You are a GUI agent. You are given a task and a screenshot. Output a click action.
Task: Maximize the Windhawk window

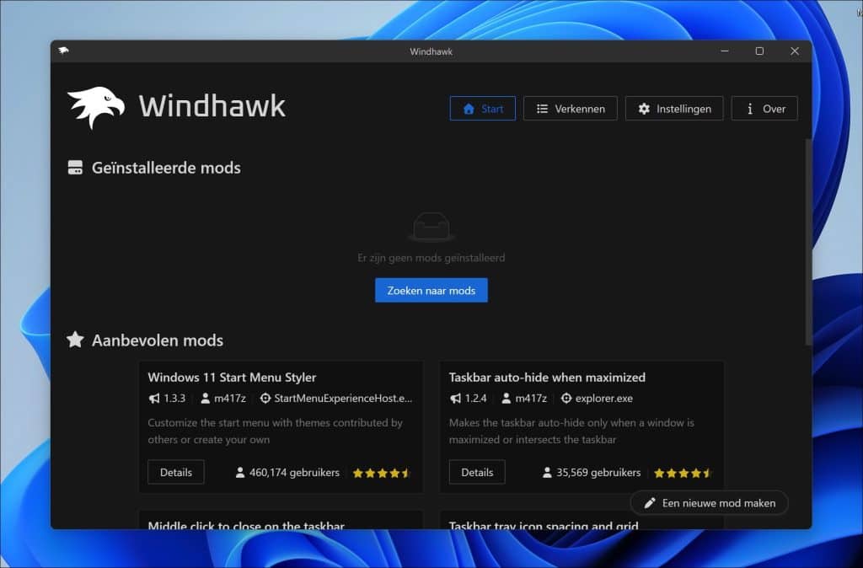click(759, 51)
